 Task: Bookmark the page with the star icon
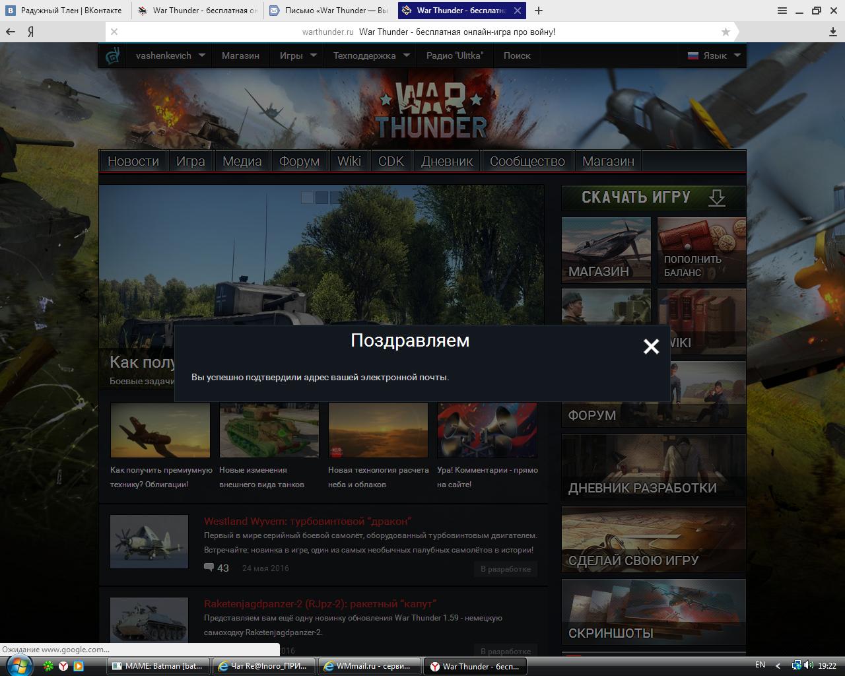[x=726, y=32]
